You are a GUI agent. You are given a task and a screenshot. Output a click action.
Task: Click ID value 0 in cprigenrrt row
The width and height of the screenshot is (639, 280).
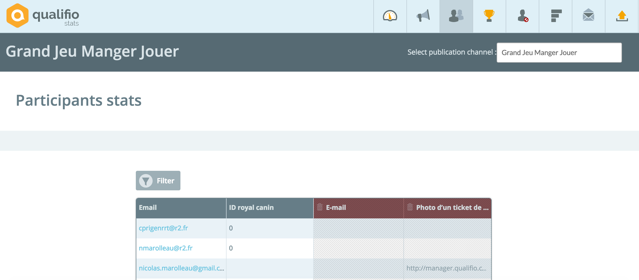pyautogui.click(x=231, y=228)
